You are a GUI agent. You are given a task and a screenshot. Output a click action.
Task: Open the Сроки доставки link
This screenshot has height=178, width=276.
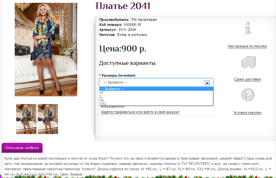coord(247,79)
